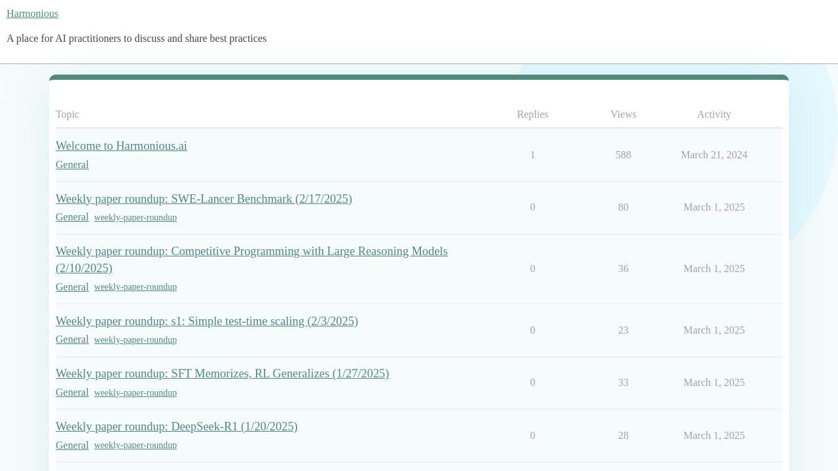Open weekly-paper-roundup tag on SFT Memorizes row

pos(136,391)
